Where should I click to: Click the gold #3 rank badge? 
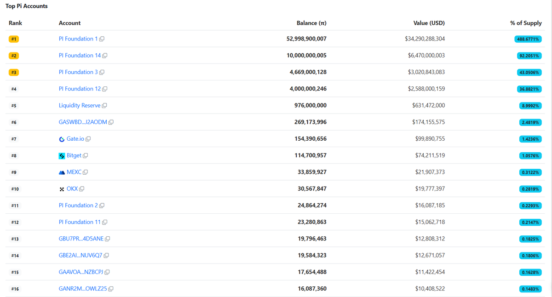tap(14, 72)
